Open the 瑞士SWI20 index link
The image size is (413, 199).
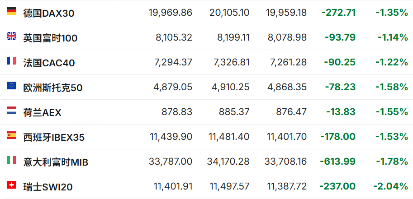48,187
